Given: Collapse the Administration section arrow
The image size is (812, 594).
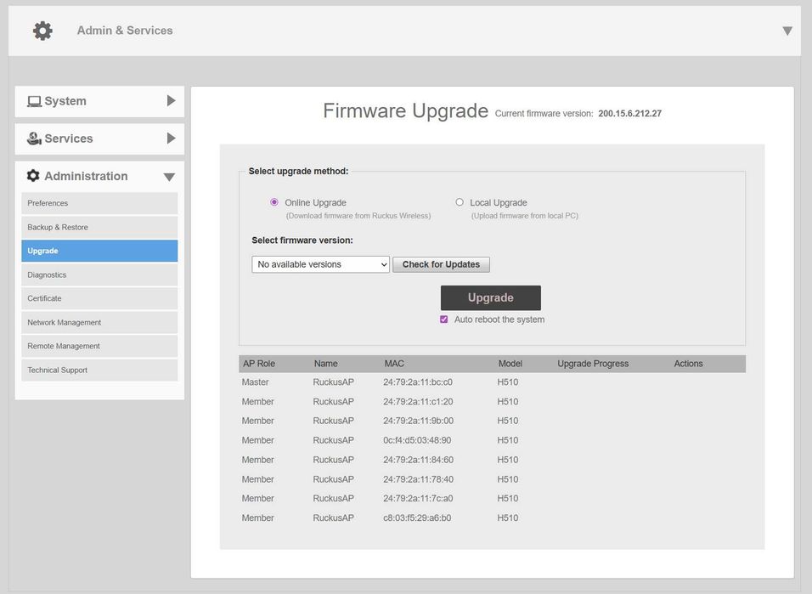Looking at the screenshot, I should point(169,177).
